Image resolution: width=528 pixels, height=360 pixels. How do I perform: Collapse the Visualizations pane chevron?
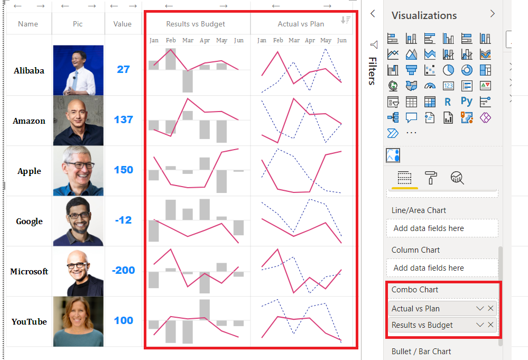click(x=492, y=13)
